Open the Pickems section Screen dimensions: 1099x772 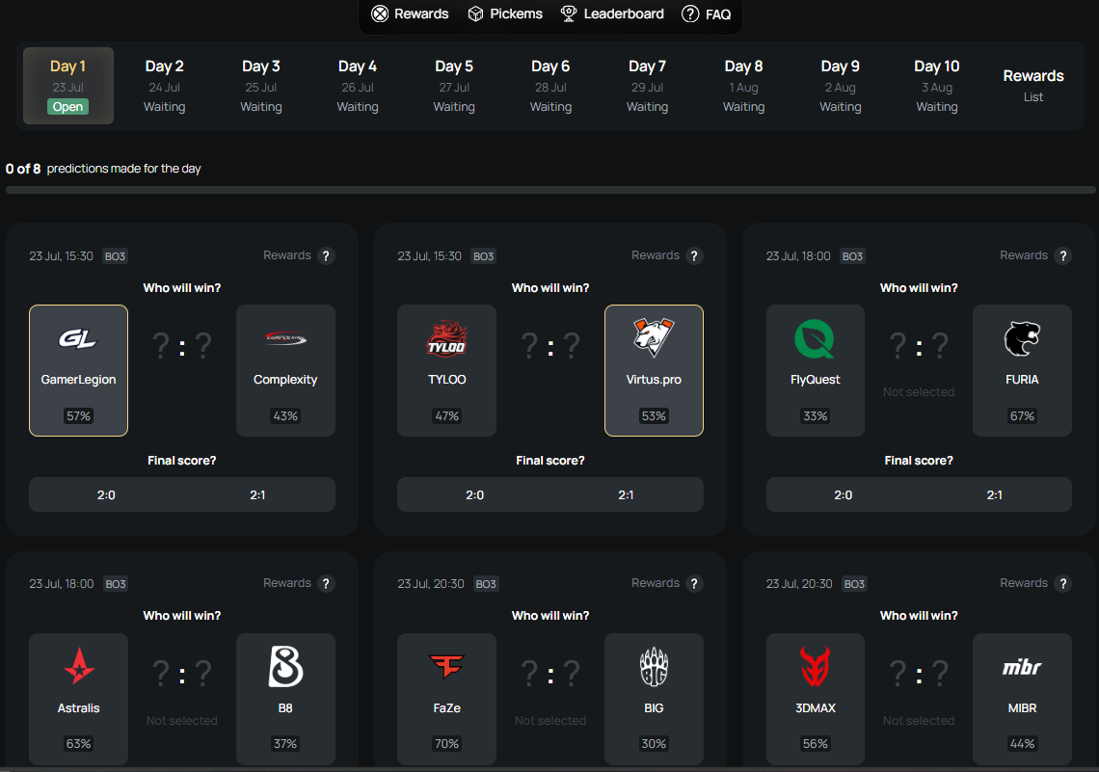505,14
